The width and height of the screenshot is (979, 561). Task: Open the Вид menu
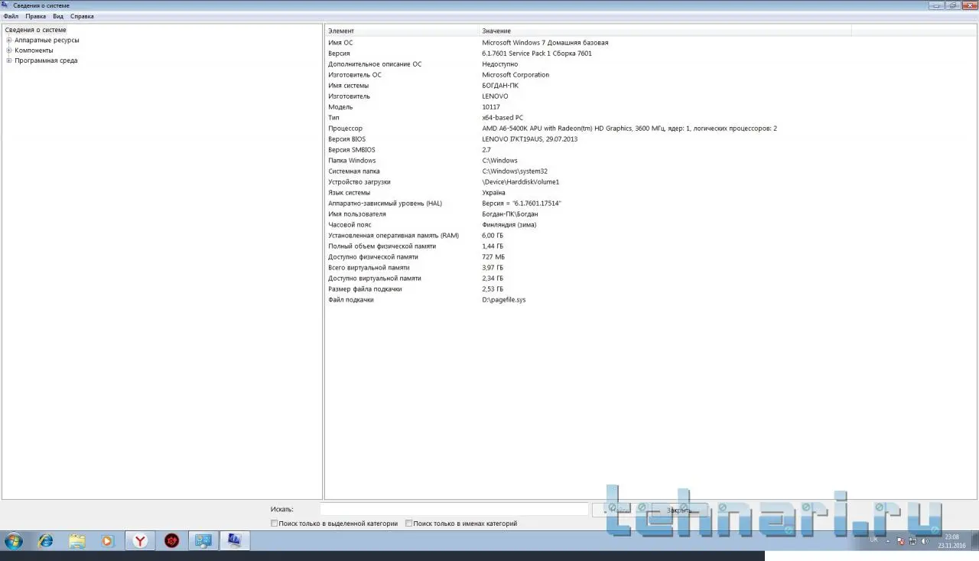[58, 16]
